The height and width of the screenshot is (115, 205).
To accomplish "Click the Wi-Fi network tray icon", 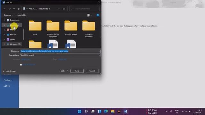I will click(x=183, y=111).
